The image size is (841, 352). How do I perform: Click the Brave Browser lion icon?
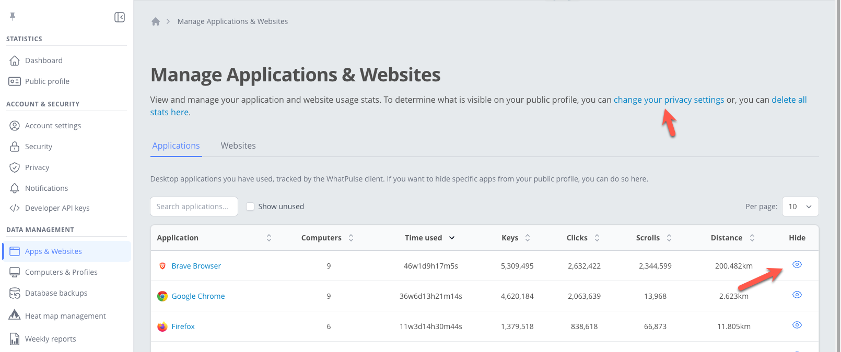[162, 266]
